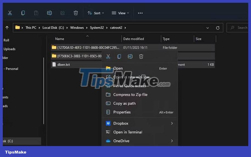Click the context menu Rename icon
This screenshot has height=157, width=251.
tap(130, 56)
